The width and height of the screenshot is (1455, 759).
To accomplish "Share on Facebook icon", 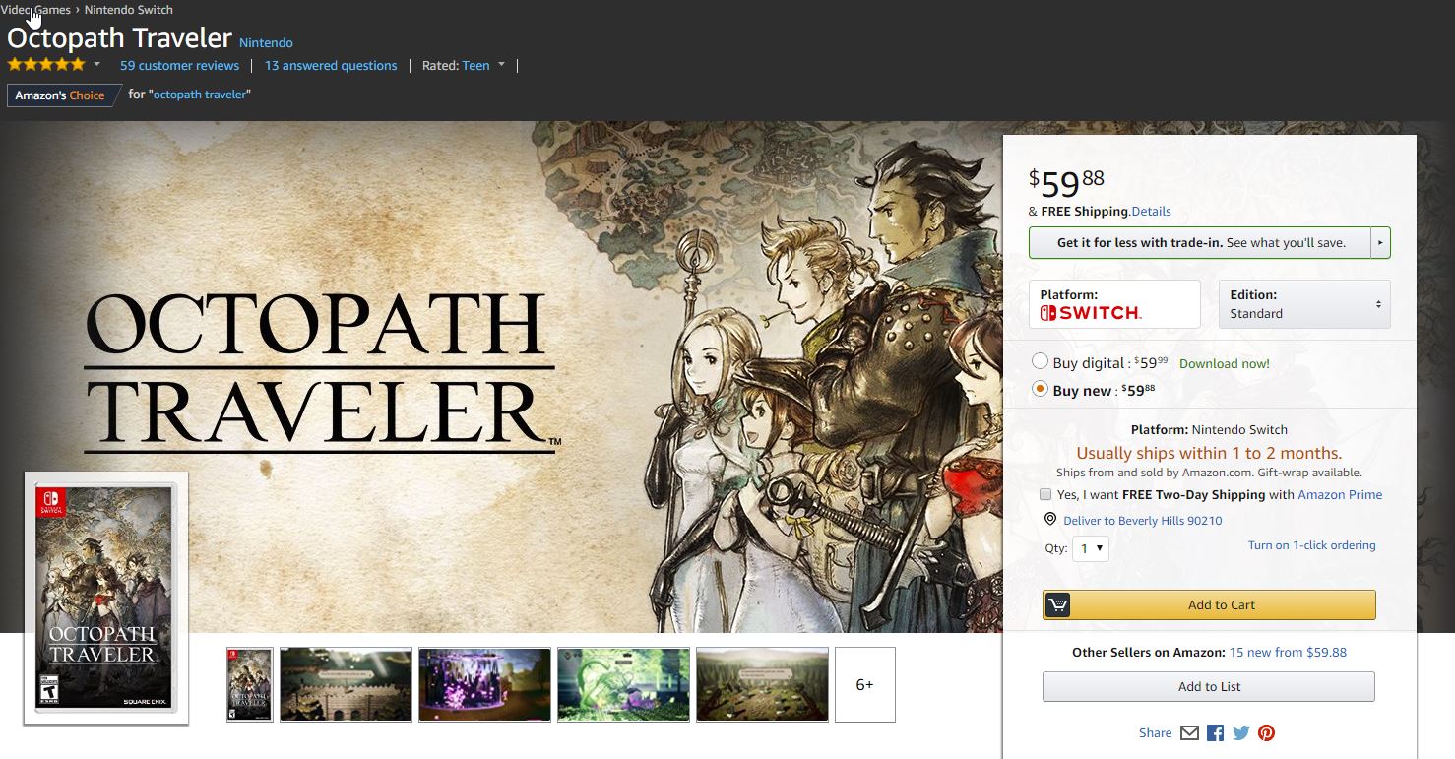I will [x=1215, y=733].
